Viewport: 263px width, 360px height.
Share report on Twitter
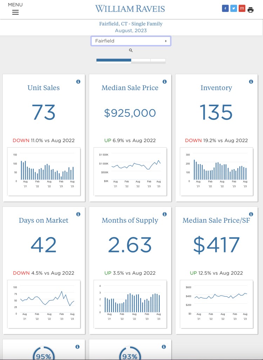pyautogui.click(x=234, y=8)
